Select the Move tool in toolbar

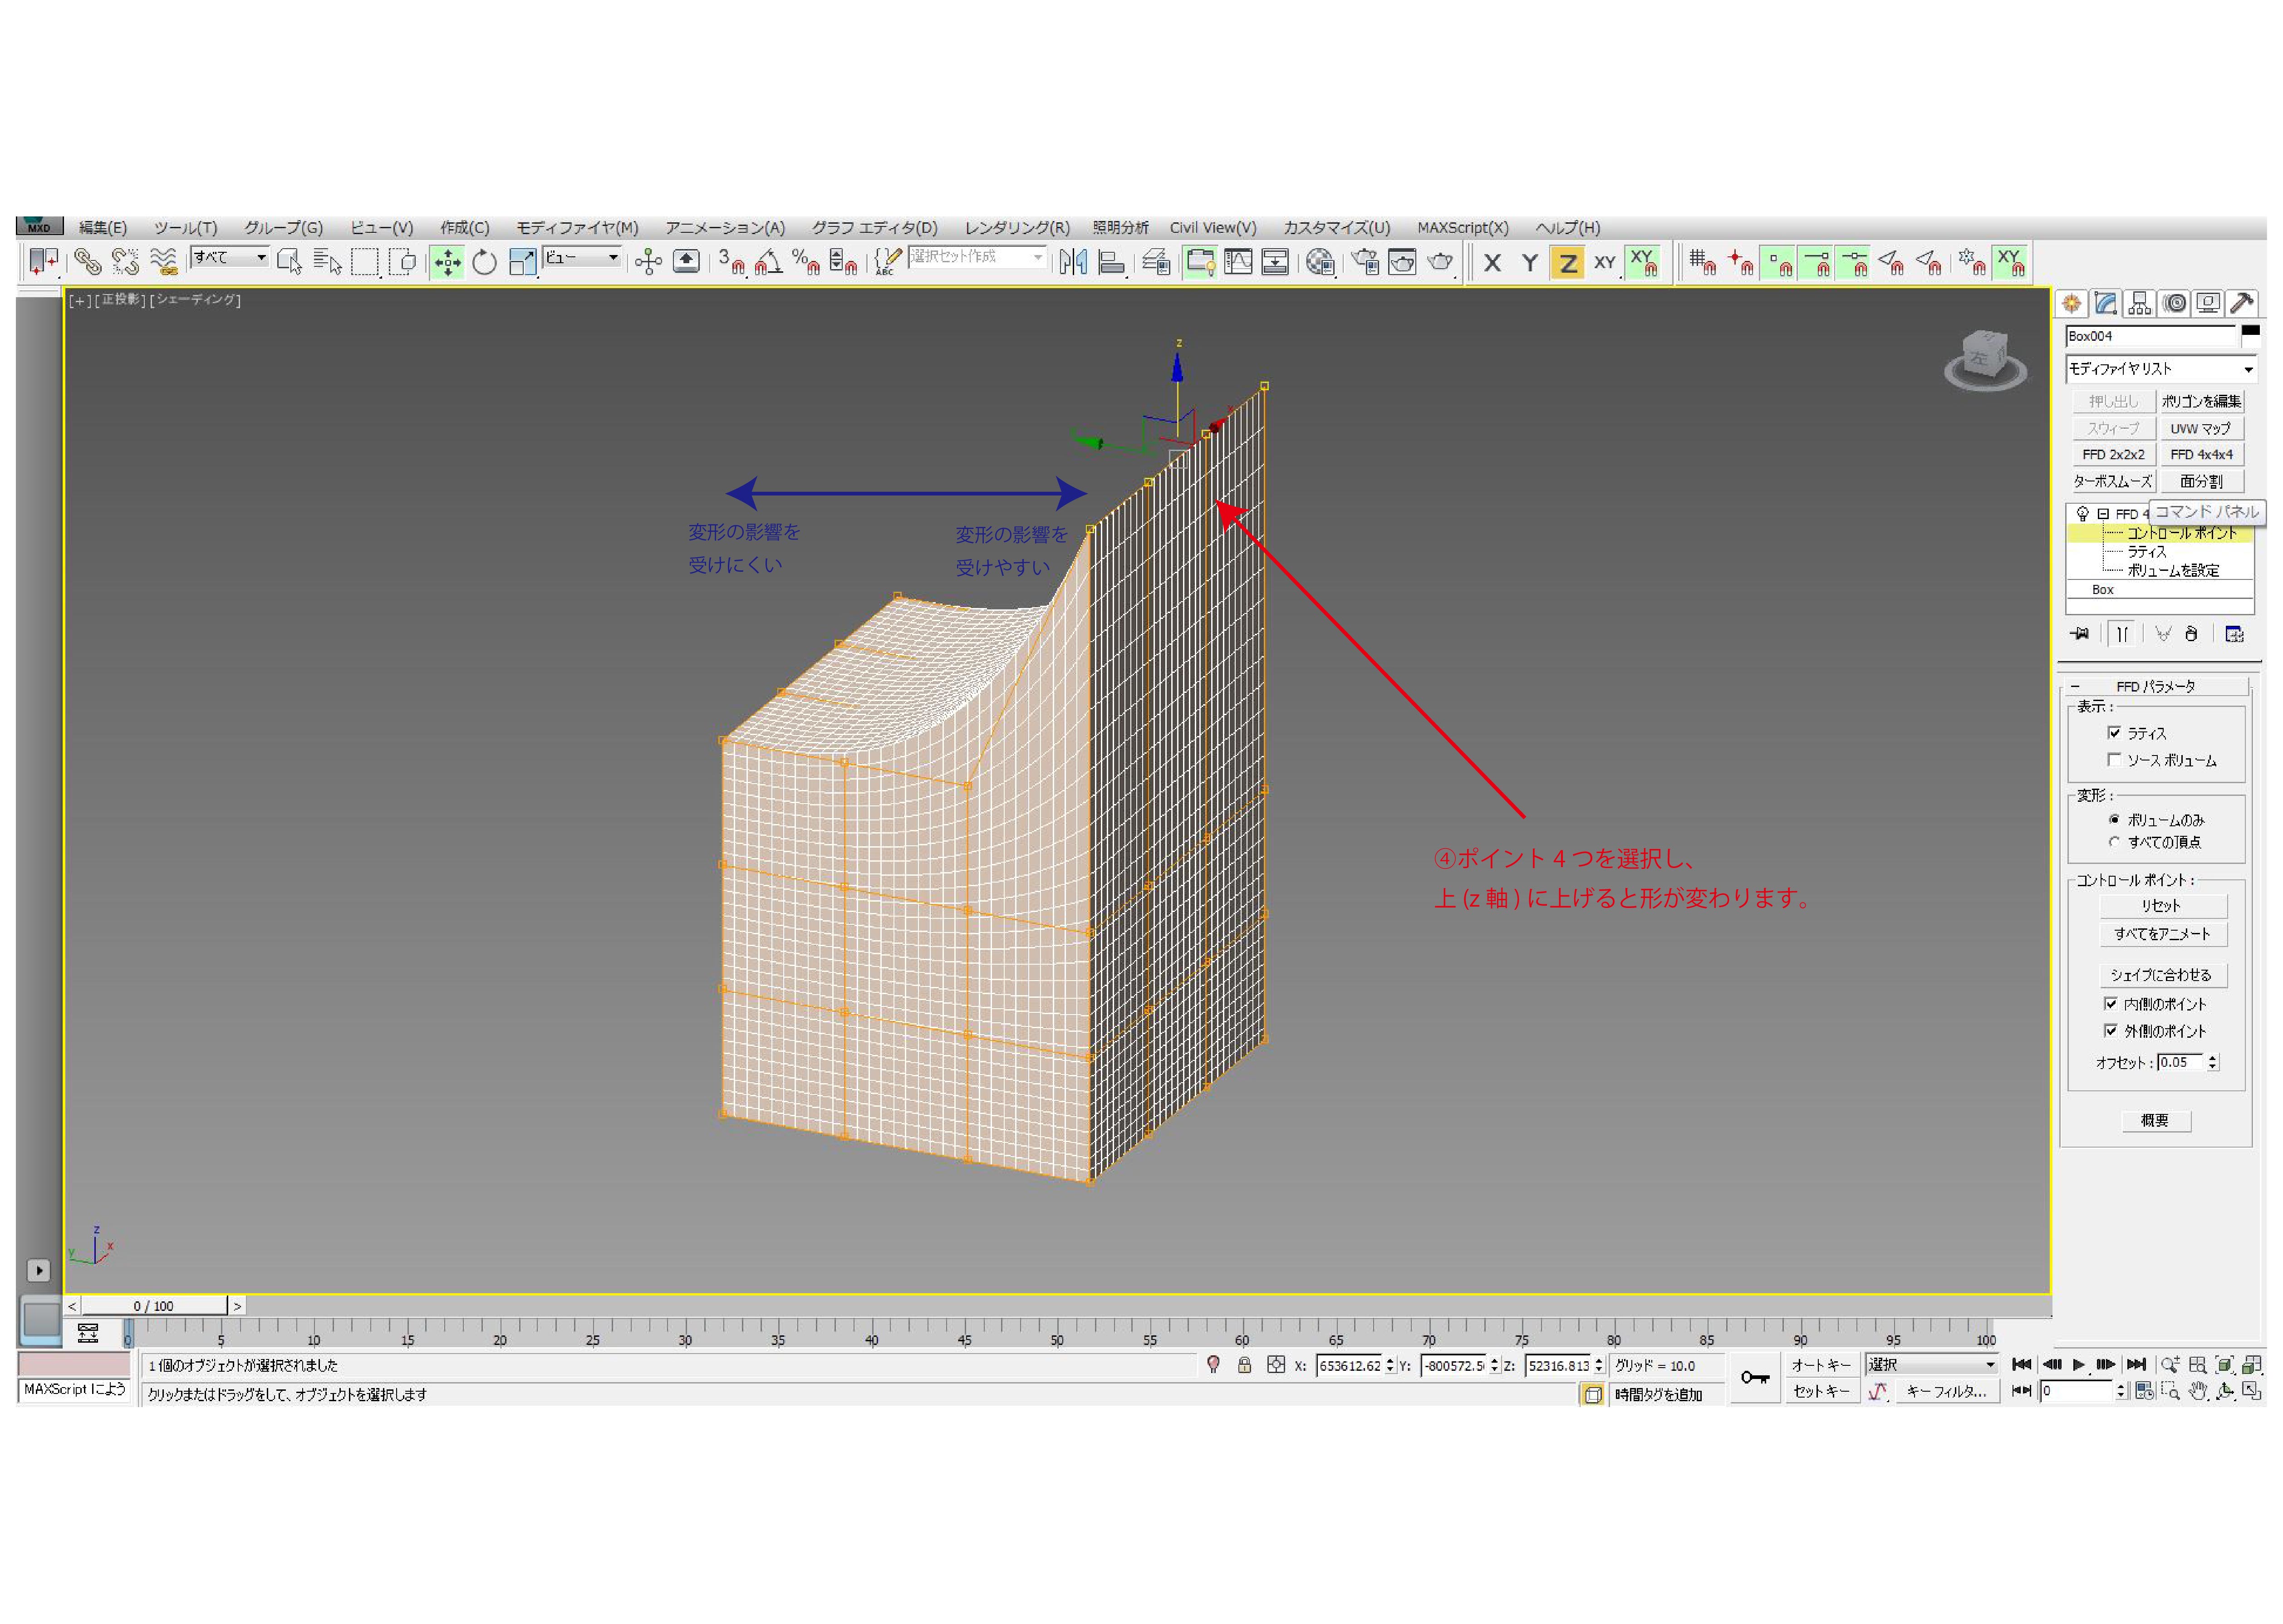coord(447,263)
